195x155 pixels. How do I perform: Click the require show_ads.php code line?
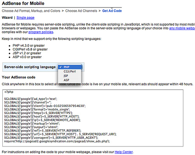(57, 141)
